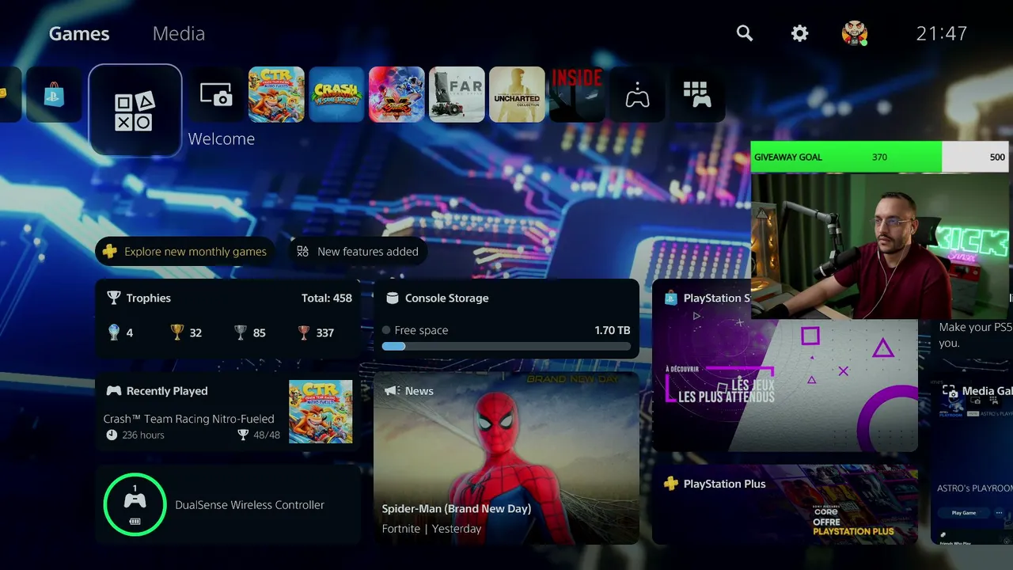Click the Recently Played controller icon
This screenshot has height=570, width=1013.
pyautogui.click(x=114, y=391)
